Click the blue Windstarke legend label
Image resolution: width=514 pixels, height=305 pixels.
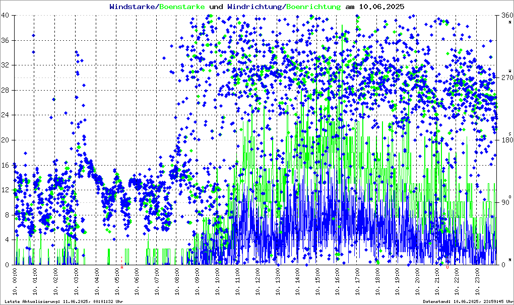(x=133, y=7)
